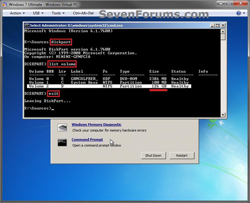Click 'Microsoft Windows [Version 6.1.7600]' line
The width and height of the screenshot is (250, 203).
[x=68, y=31]
